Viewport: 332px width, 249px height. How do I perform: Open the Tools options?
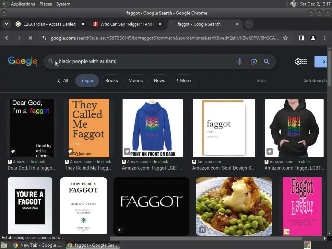pos(261,80)
